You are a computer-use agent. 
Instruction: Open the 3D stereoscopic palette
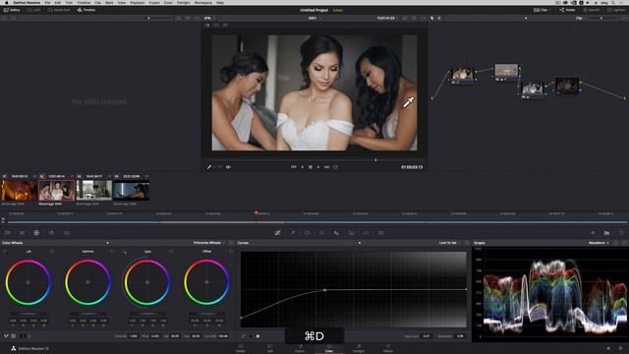tap(380, 233)
